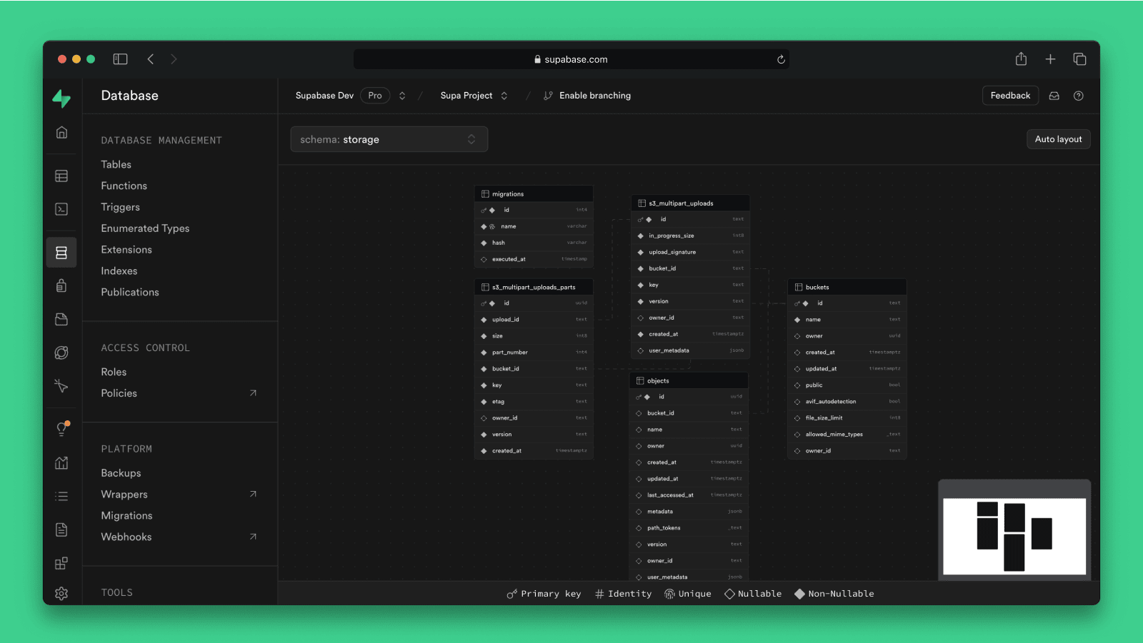Open the Supa Project switcher

point(504,96)
